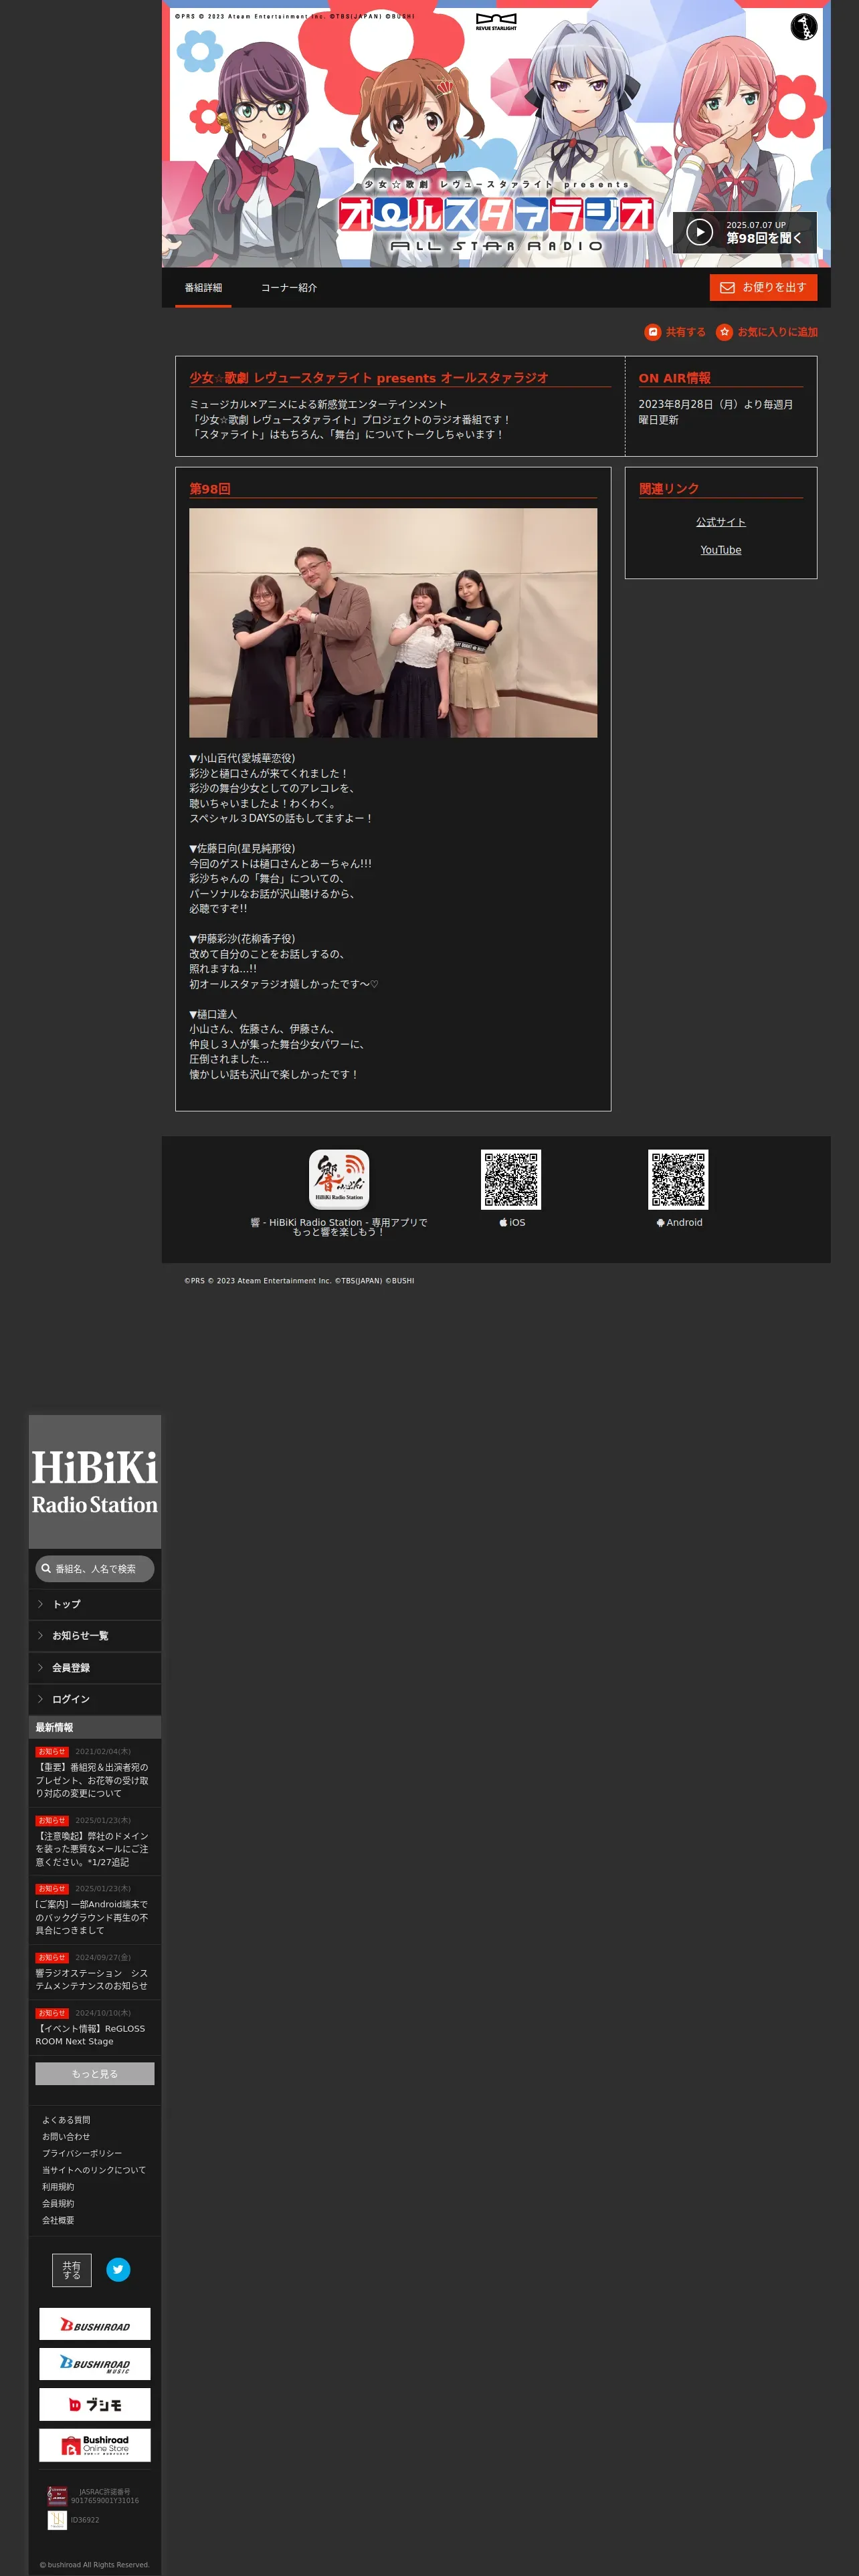
Task: Switch to the コーナー紹介 tab
Action: pos(289,288)
